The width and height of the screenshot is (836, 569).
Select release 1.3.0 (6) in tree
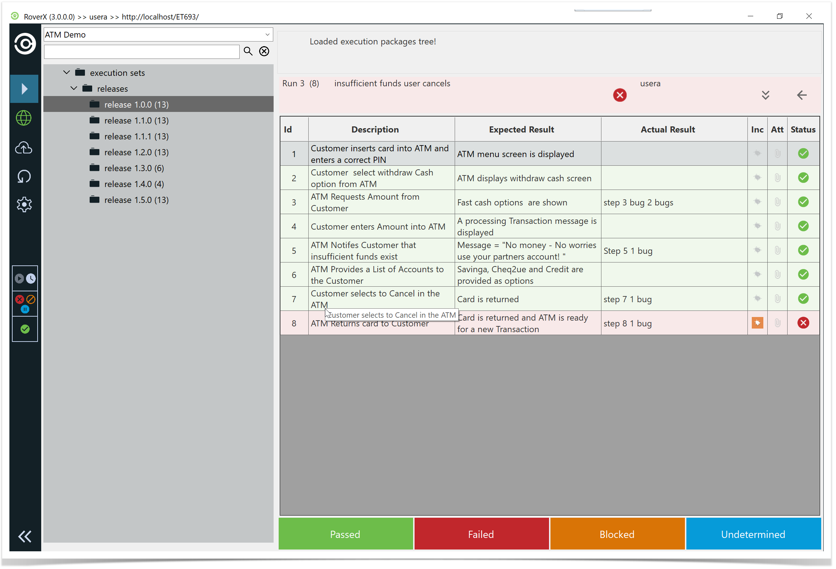pyautogui.click(x=134, y=168)
